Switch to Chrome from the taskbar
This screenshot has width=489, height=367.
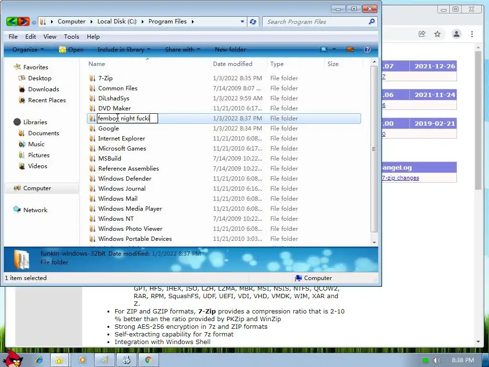click(148, 360)
